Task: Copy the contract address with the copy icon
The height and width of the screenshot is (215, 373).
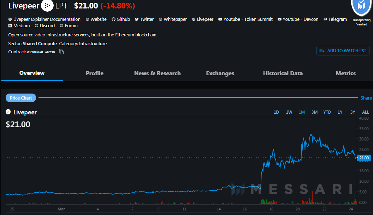Action: tap(61, 52)
